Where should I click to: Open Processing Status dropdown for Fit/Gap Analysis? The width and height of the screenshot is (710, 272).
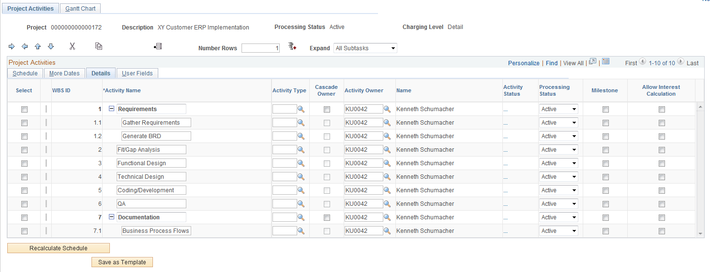pyautogui.click(x=559, y=150)
